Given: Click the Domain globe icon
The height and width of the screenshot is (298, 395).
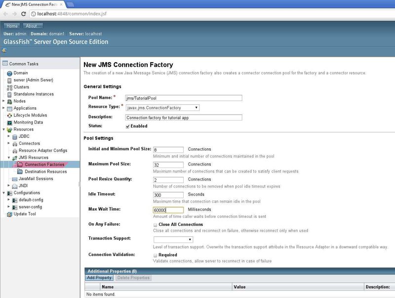Looking at the screenshot, I should tap(9, 73).
